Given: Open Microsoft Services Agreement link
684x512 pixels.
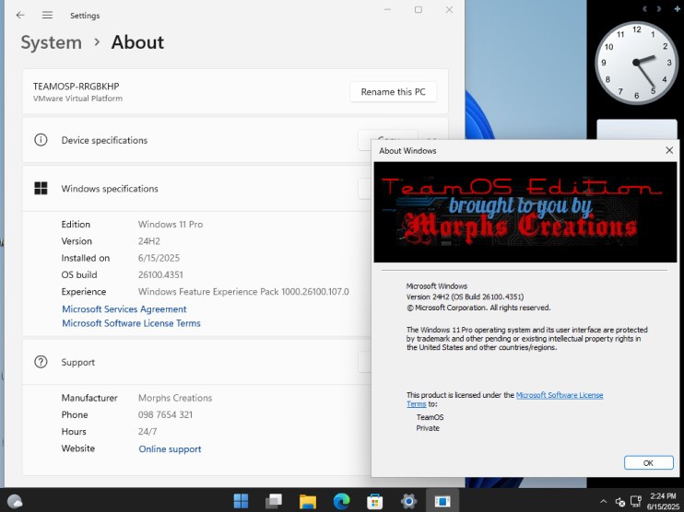Looking at the screenshot, I should [x=124, y=308].
